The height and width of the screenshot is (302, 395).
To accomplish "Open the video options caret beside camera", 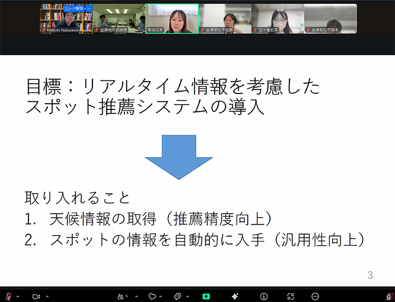I will [47, 296].
